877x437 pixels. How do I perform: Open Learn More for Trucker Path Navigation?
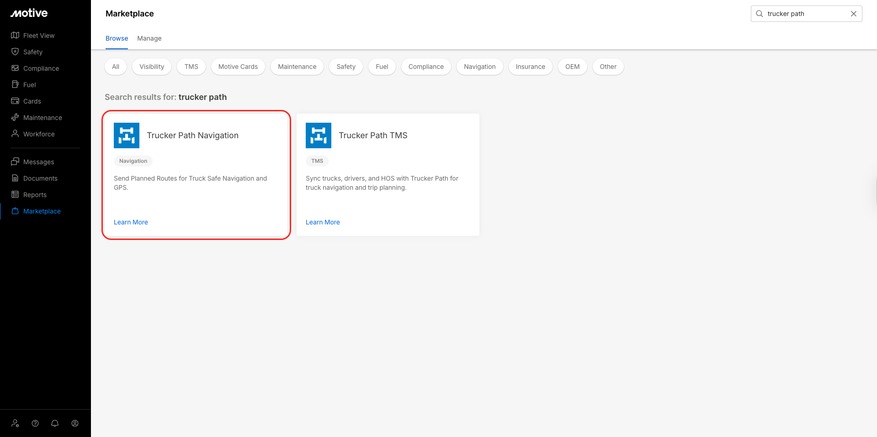coord(131,222)
